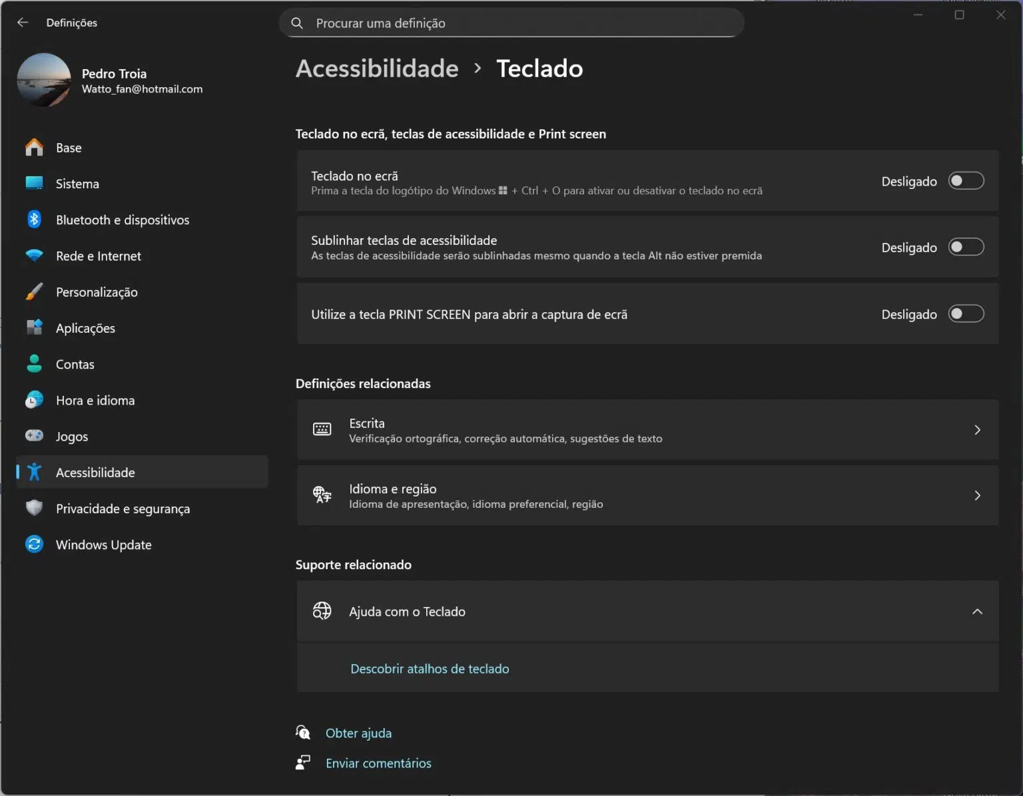Open Jogos settings
The image size is (1023, 796).
pos(142,436)
